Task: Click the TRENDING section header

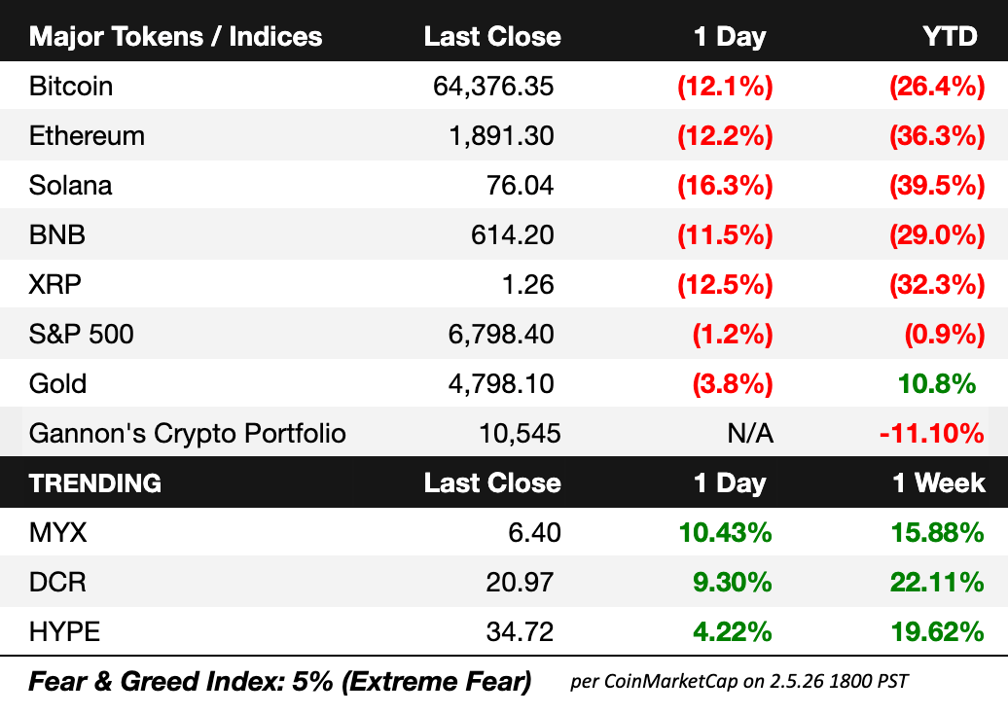Action: [95, 483]
